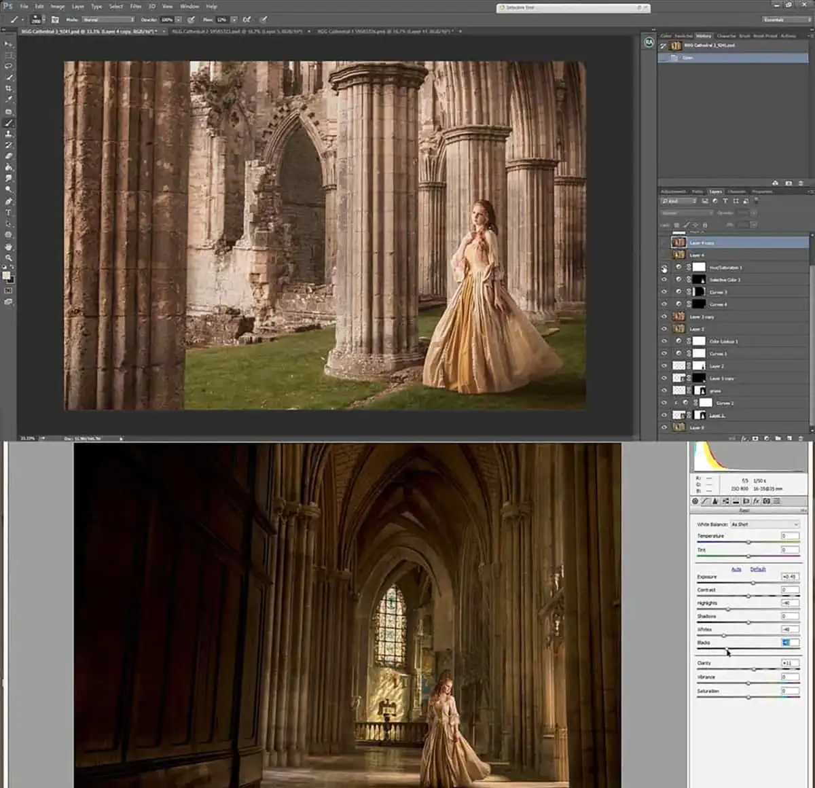Click the Highlights slider handle

click(x=727, y=609)
